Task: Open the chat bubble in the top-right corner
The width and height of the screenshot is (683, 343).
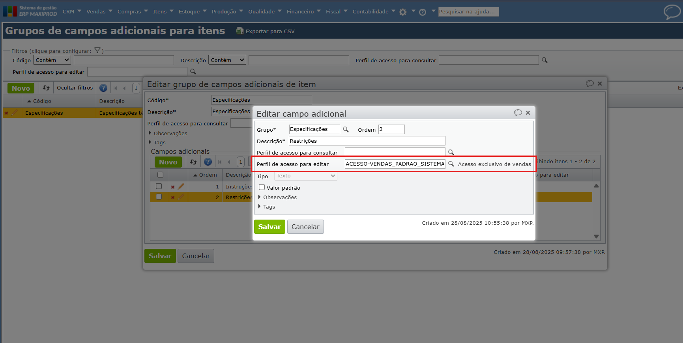Action: (x=672, y=12)
